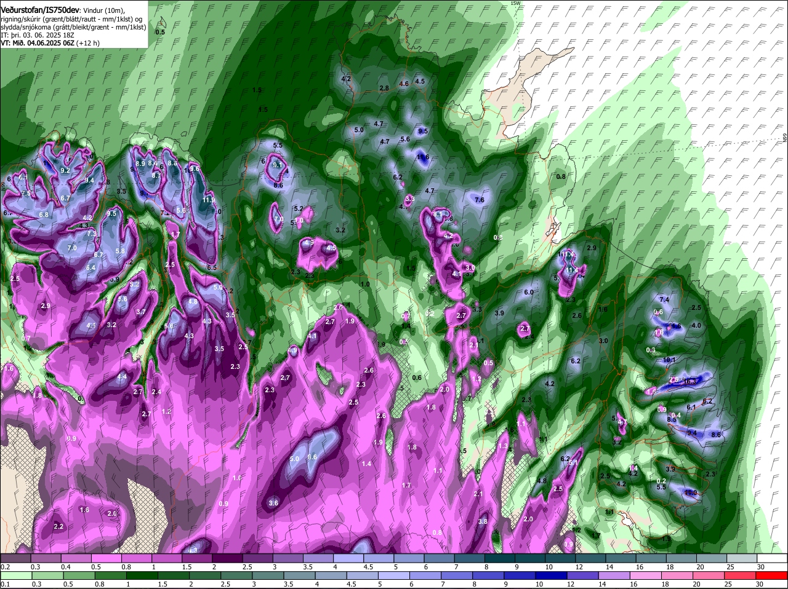Screen dimensions: 788x589
Task: Click the "6.4" value on the map
Action: click(x=91, y=267)
